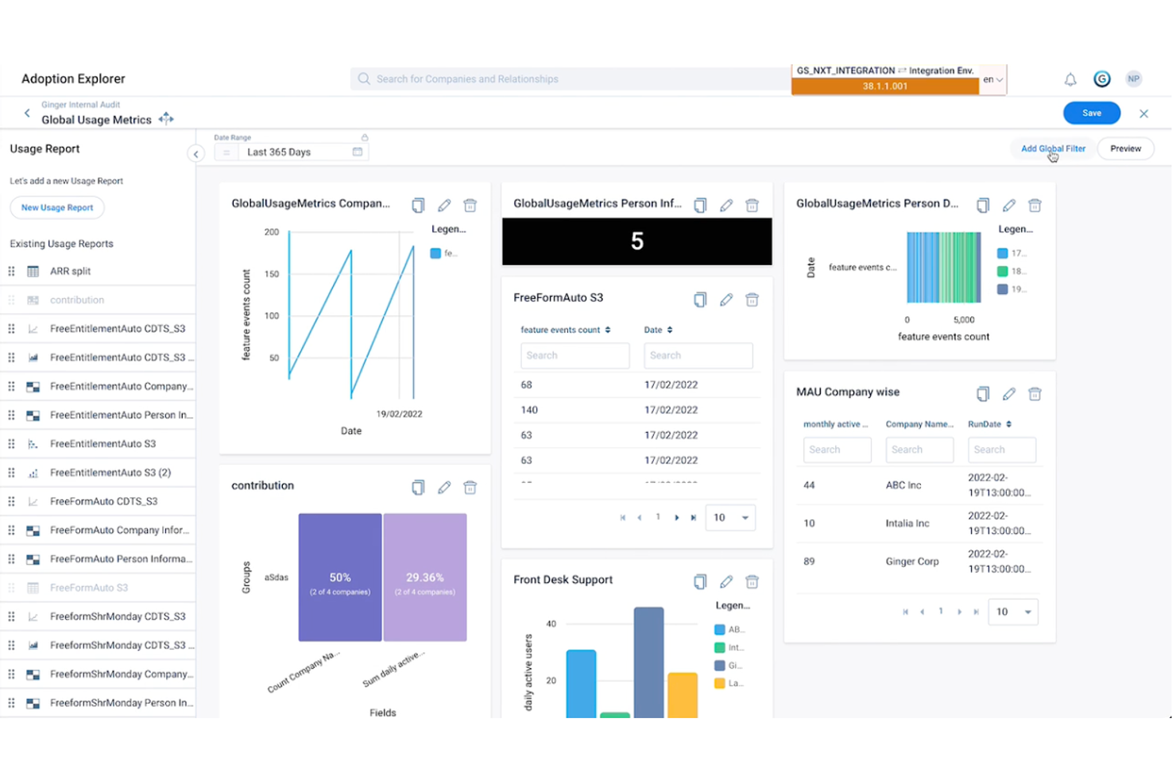Viewport: 1176px width, 784px height.
Task: Toggle sort on feature events count column
Action: pyautogui.click(x=608, y=329)
